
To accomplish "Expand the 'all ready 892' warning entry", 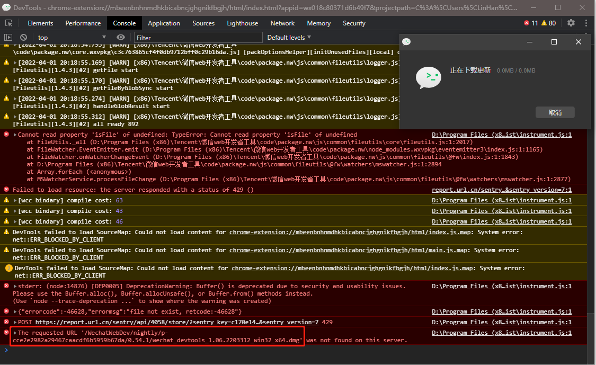I will tap(15, 117).
